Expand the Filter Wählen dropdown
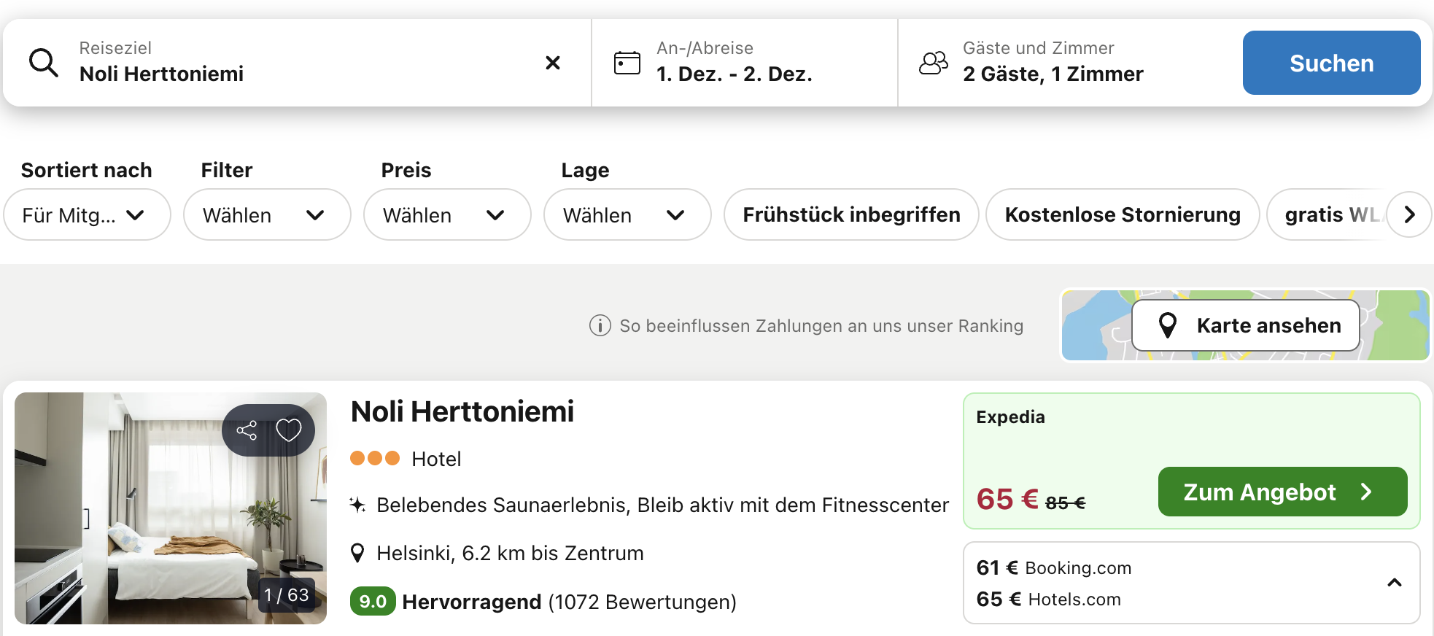This screenshot has width=1434, height=636. coord(266,215)
